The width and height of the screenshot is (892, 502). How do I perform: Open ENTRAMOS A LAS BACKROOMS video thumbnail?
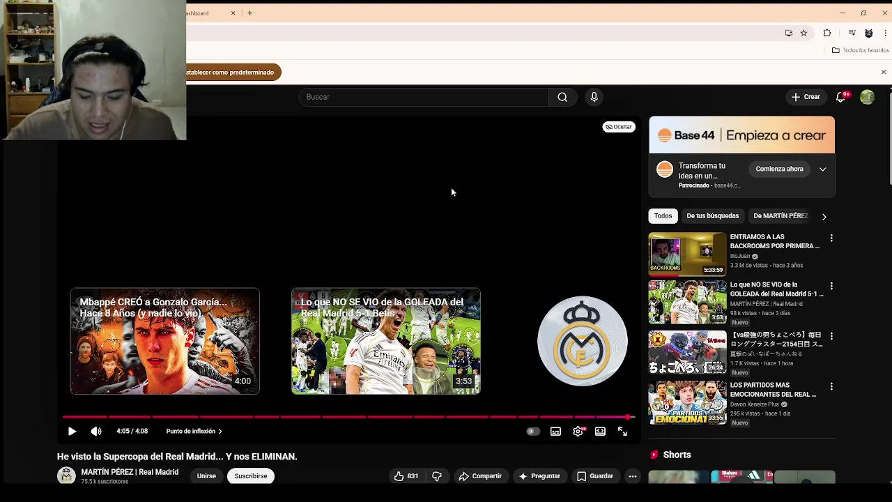click(687, 254)
